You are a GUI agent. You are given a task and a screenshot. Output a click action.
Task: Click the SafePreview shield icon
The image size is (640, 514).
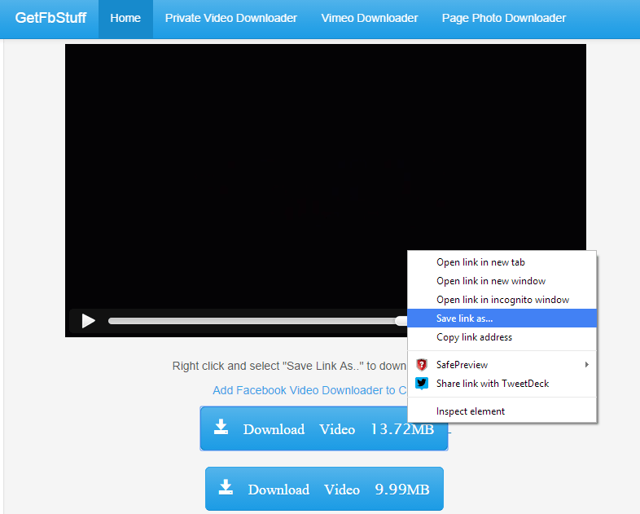pyautogui.click(x=422, y=365)
